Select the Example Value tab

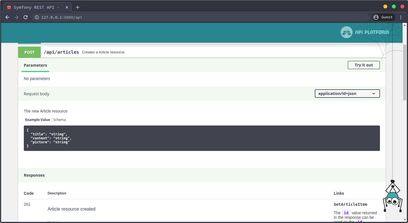(37, 120)
